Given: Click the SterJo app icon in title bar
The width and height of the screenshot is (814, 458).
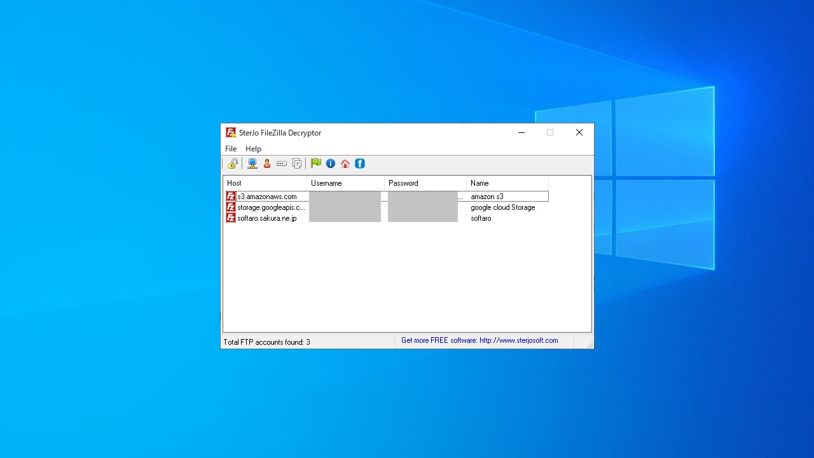Looking at the screenshot, I should click(x=231, y=132).
